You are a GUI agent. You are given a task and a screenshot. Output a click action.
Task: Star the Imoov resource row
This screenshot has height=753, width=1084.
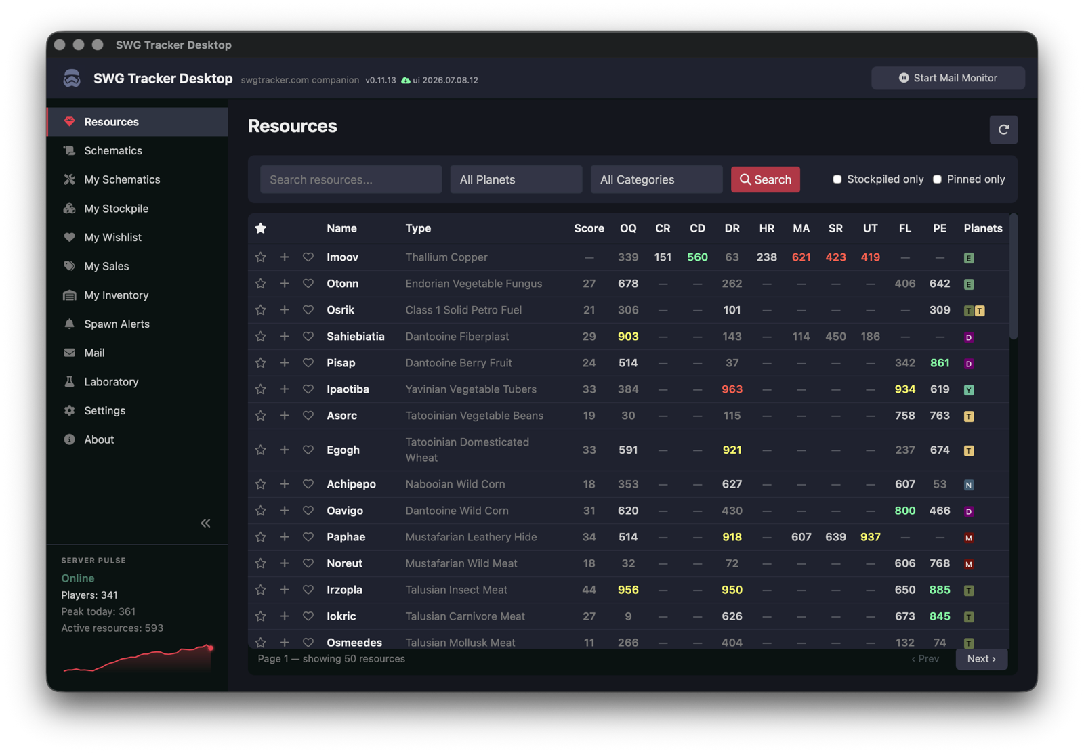pyautogui.click(x=261, y=257)
